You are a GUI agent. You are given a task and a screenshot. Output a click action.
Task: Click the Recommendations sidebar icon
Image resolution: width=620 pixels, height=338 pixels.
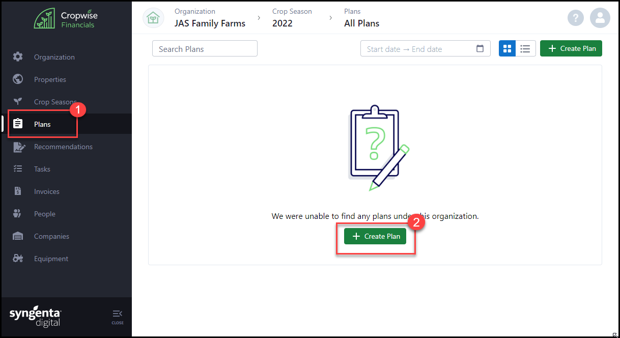(18, 147)
